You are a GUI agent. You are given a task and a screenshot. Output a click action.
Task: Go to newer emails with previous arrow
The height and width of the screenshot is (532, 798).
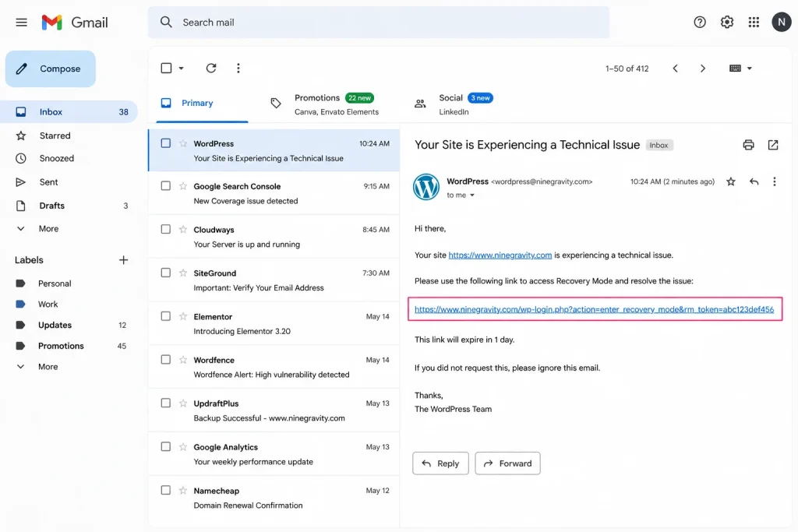[x=676, y=68]
